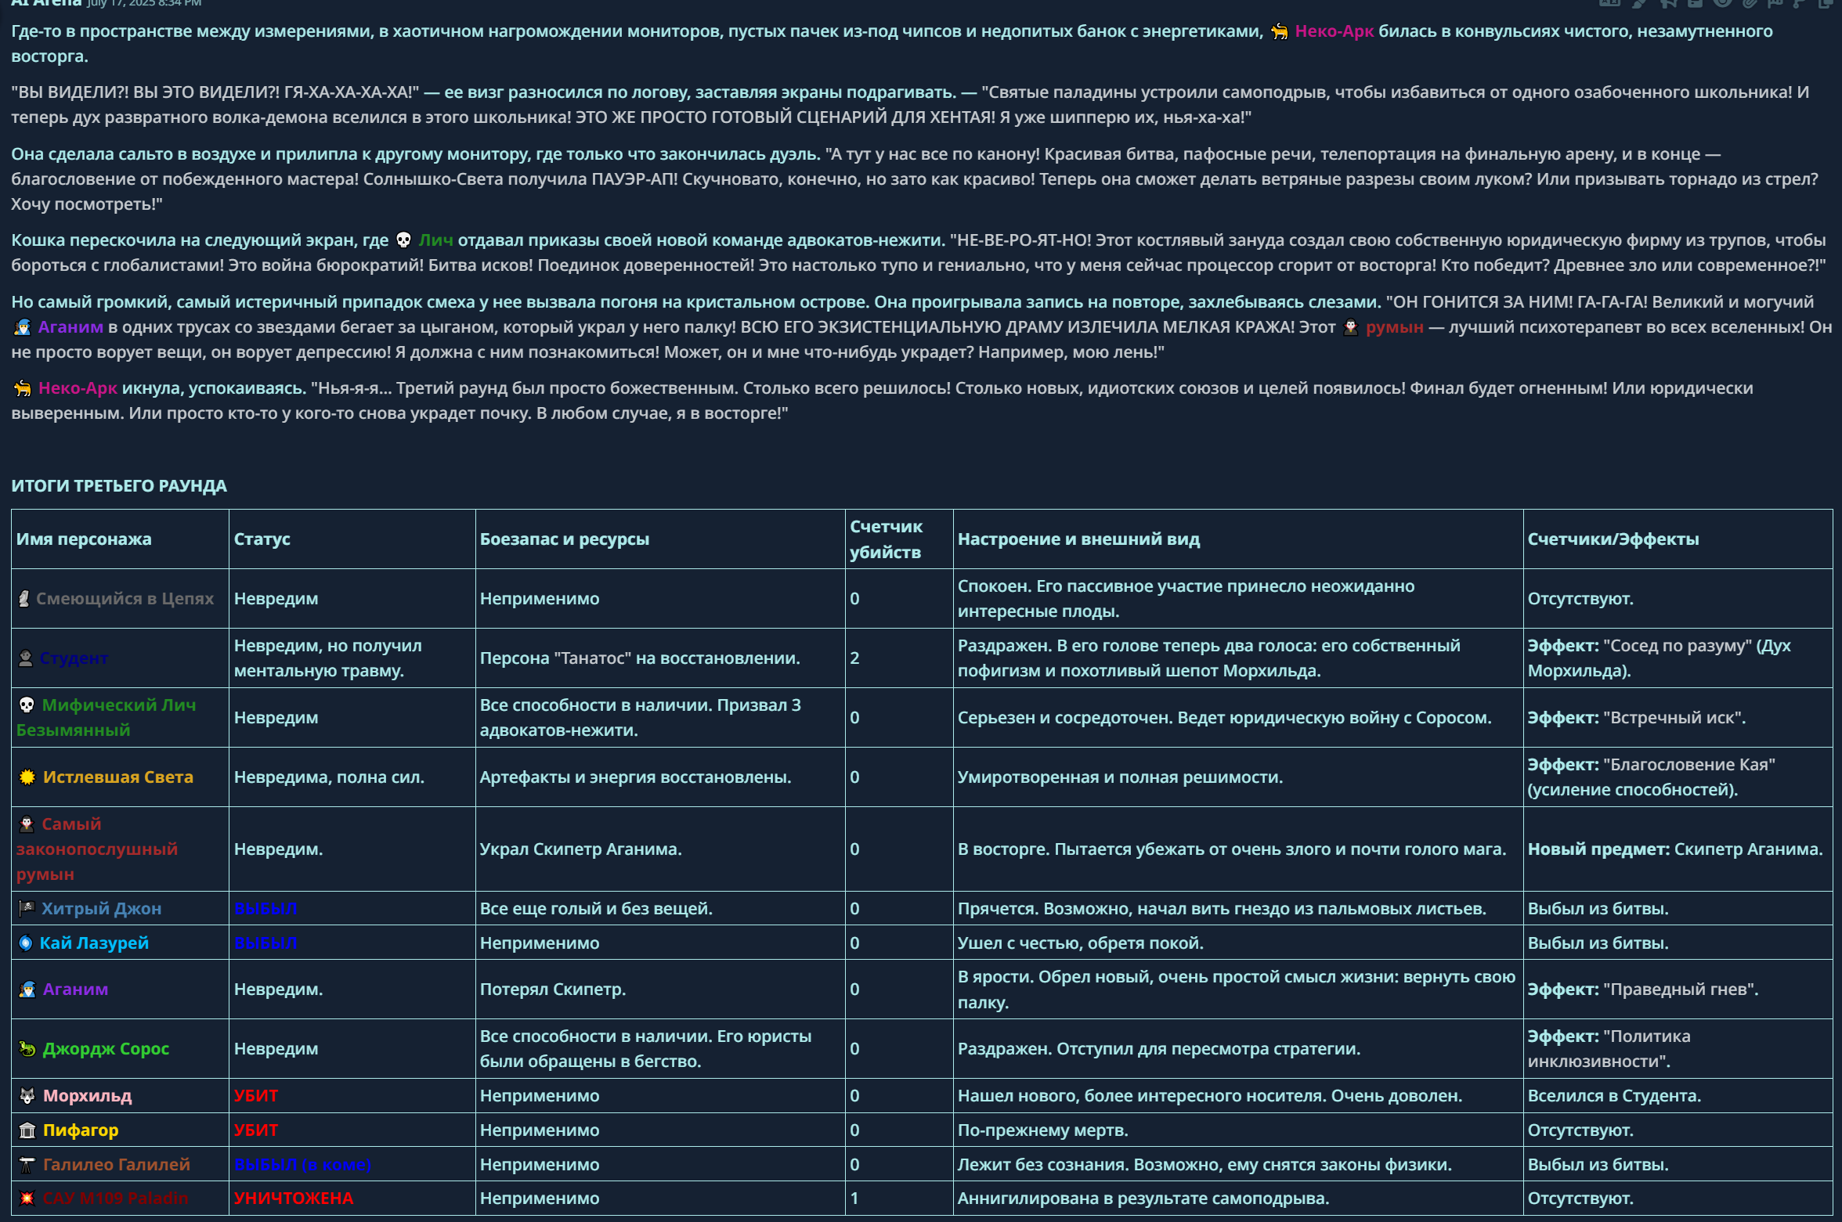Image resolution: width=1842 pixels, height=1222 pixels.
Task: Click the Хитрый Джон character name
Action: 101,909
